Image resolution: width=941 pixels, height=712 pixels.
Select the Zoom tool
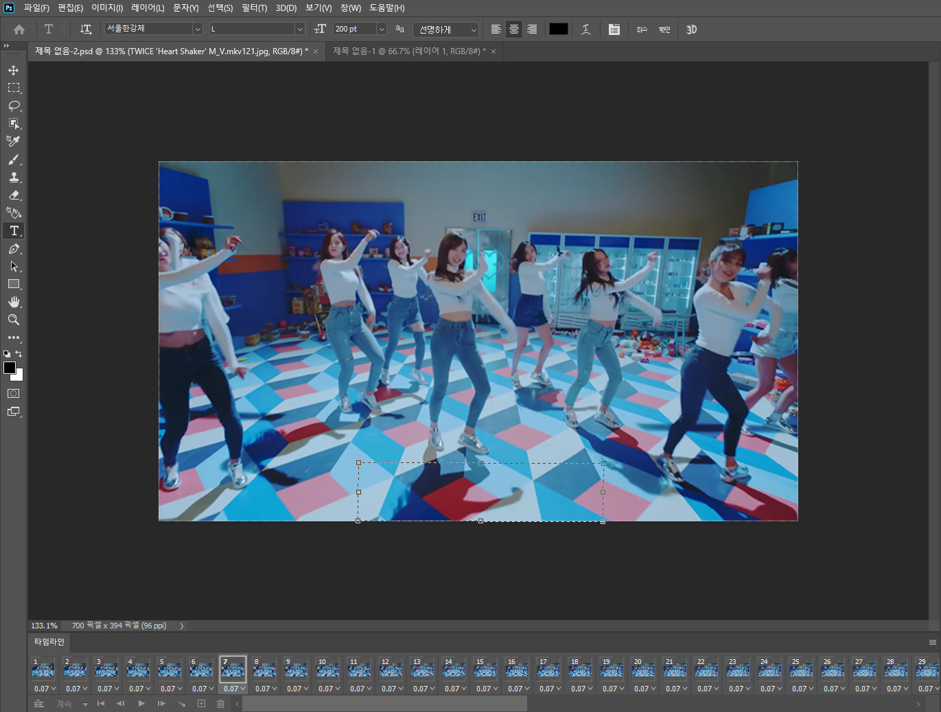click(x=14, y=320)
